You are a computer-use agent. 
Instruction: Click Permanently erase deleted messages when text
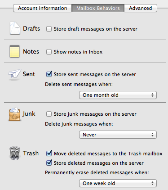coord(97,172)
